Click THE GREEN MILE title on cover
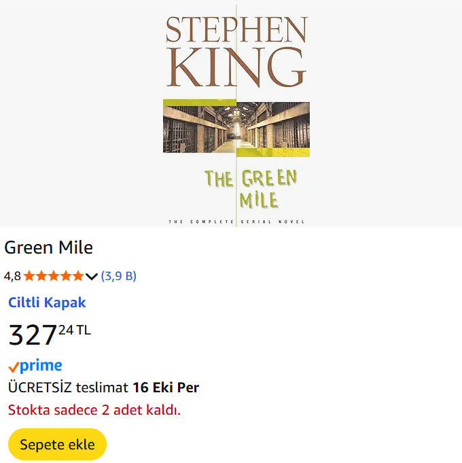This screenshot has height=463, width=462. [251, 188]
